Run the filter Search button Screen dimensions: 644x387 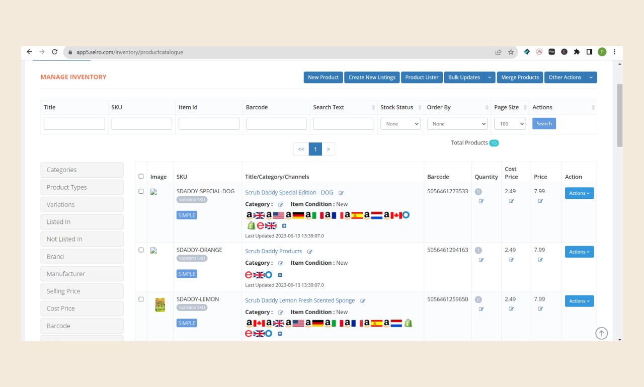pos(544,123)
